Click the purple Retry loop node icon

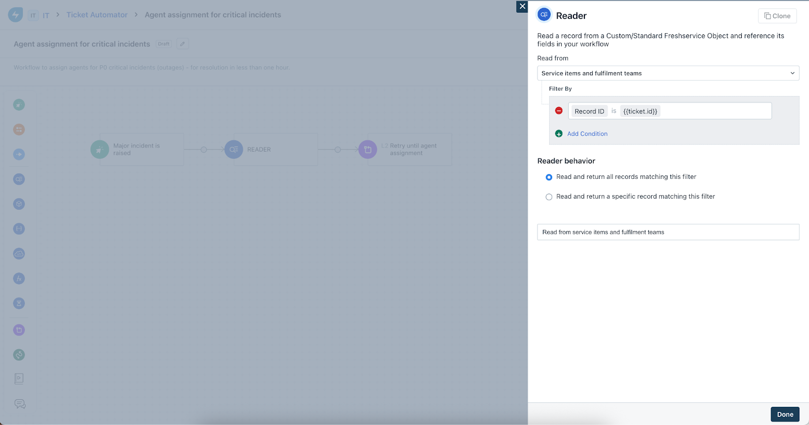click(x=368, y=149)
